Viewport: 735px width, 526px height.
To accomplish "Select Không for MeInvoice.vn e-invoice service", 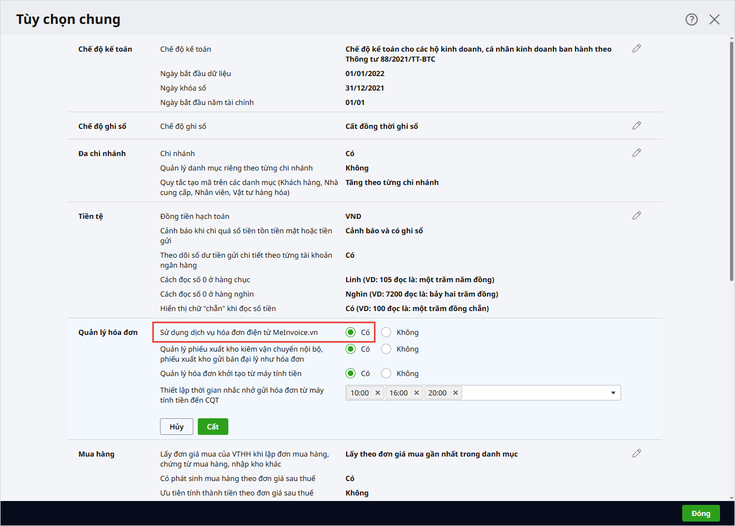I will click(387, 333).
